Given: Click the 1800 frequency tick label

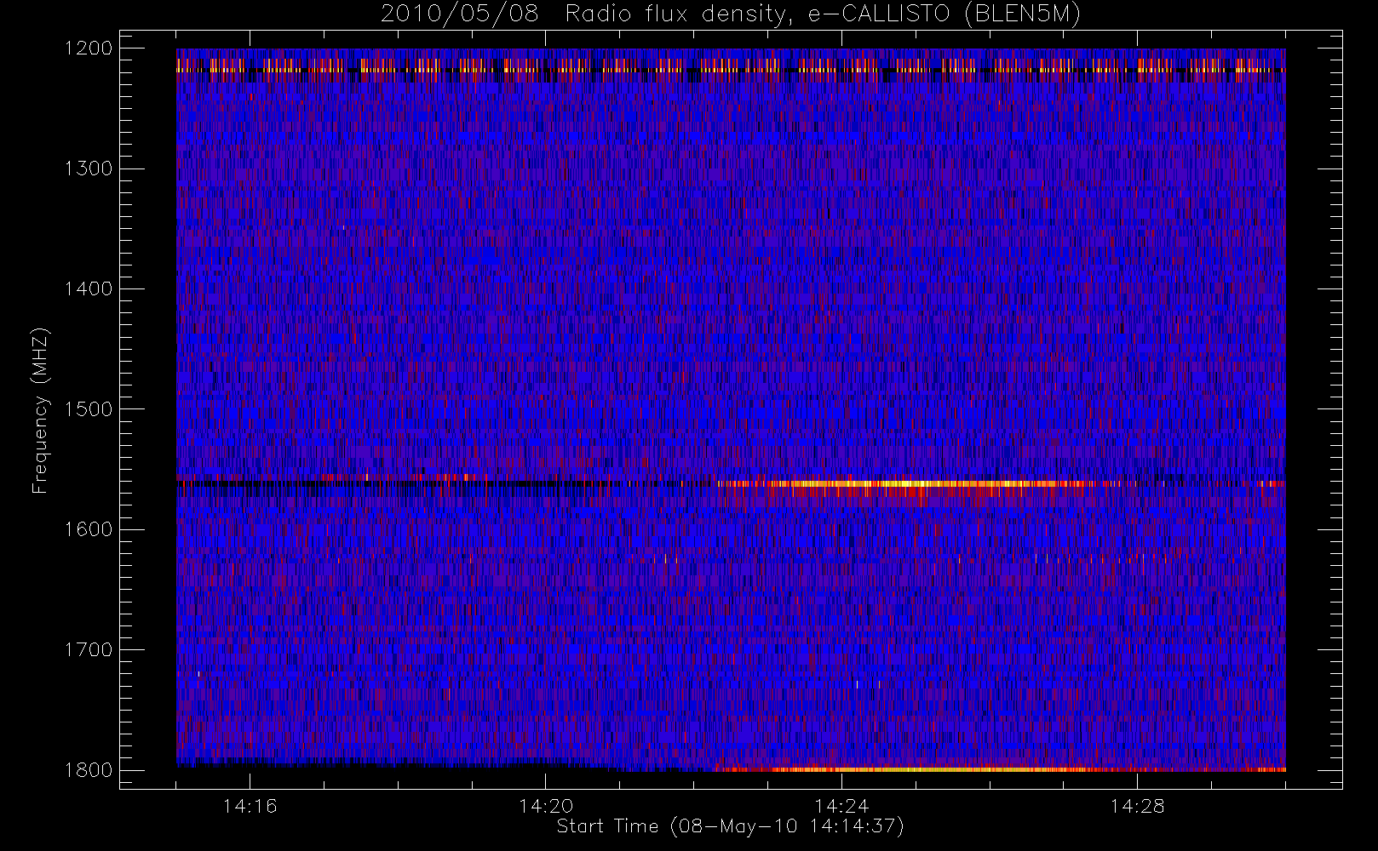Looking at the screenshot, I should coord(89,770).
